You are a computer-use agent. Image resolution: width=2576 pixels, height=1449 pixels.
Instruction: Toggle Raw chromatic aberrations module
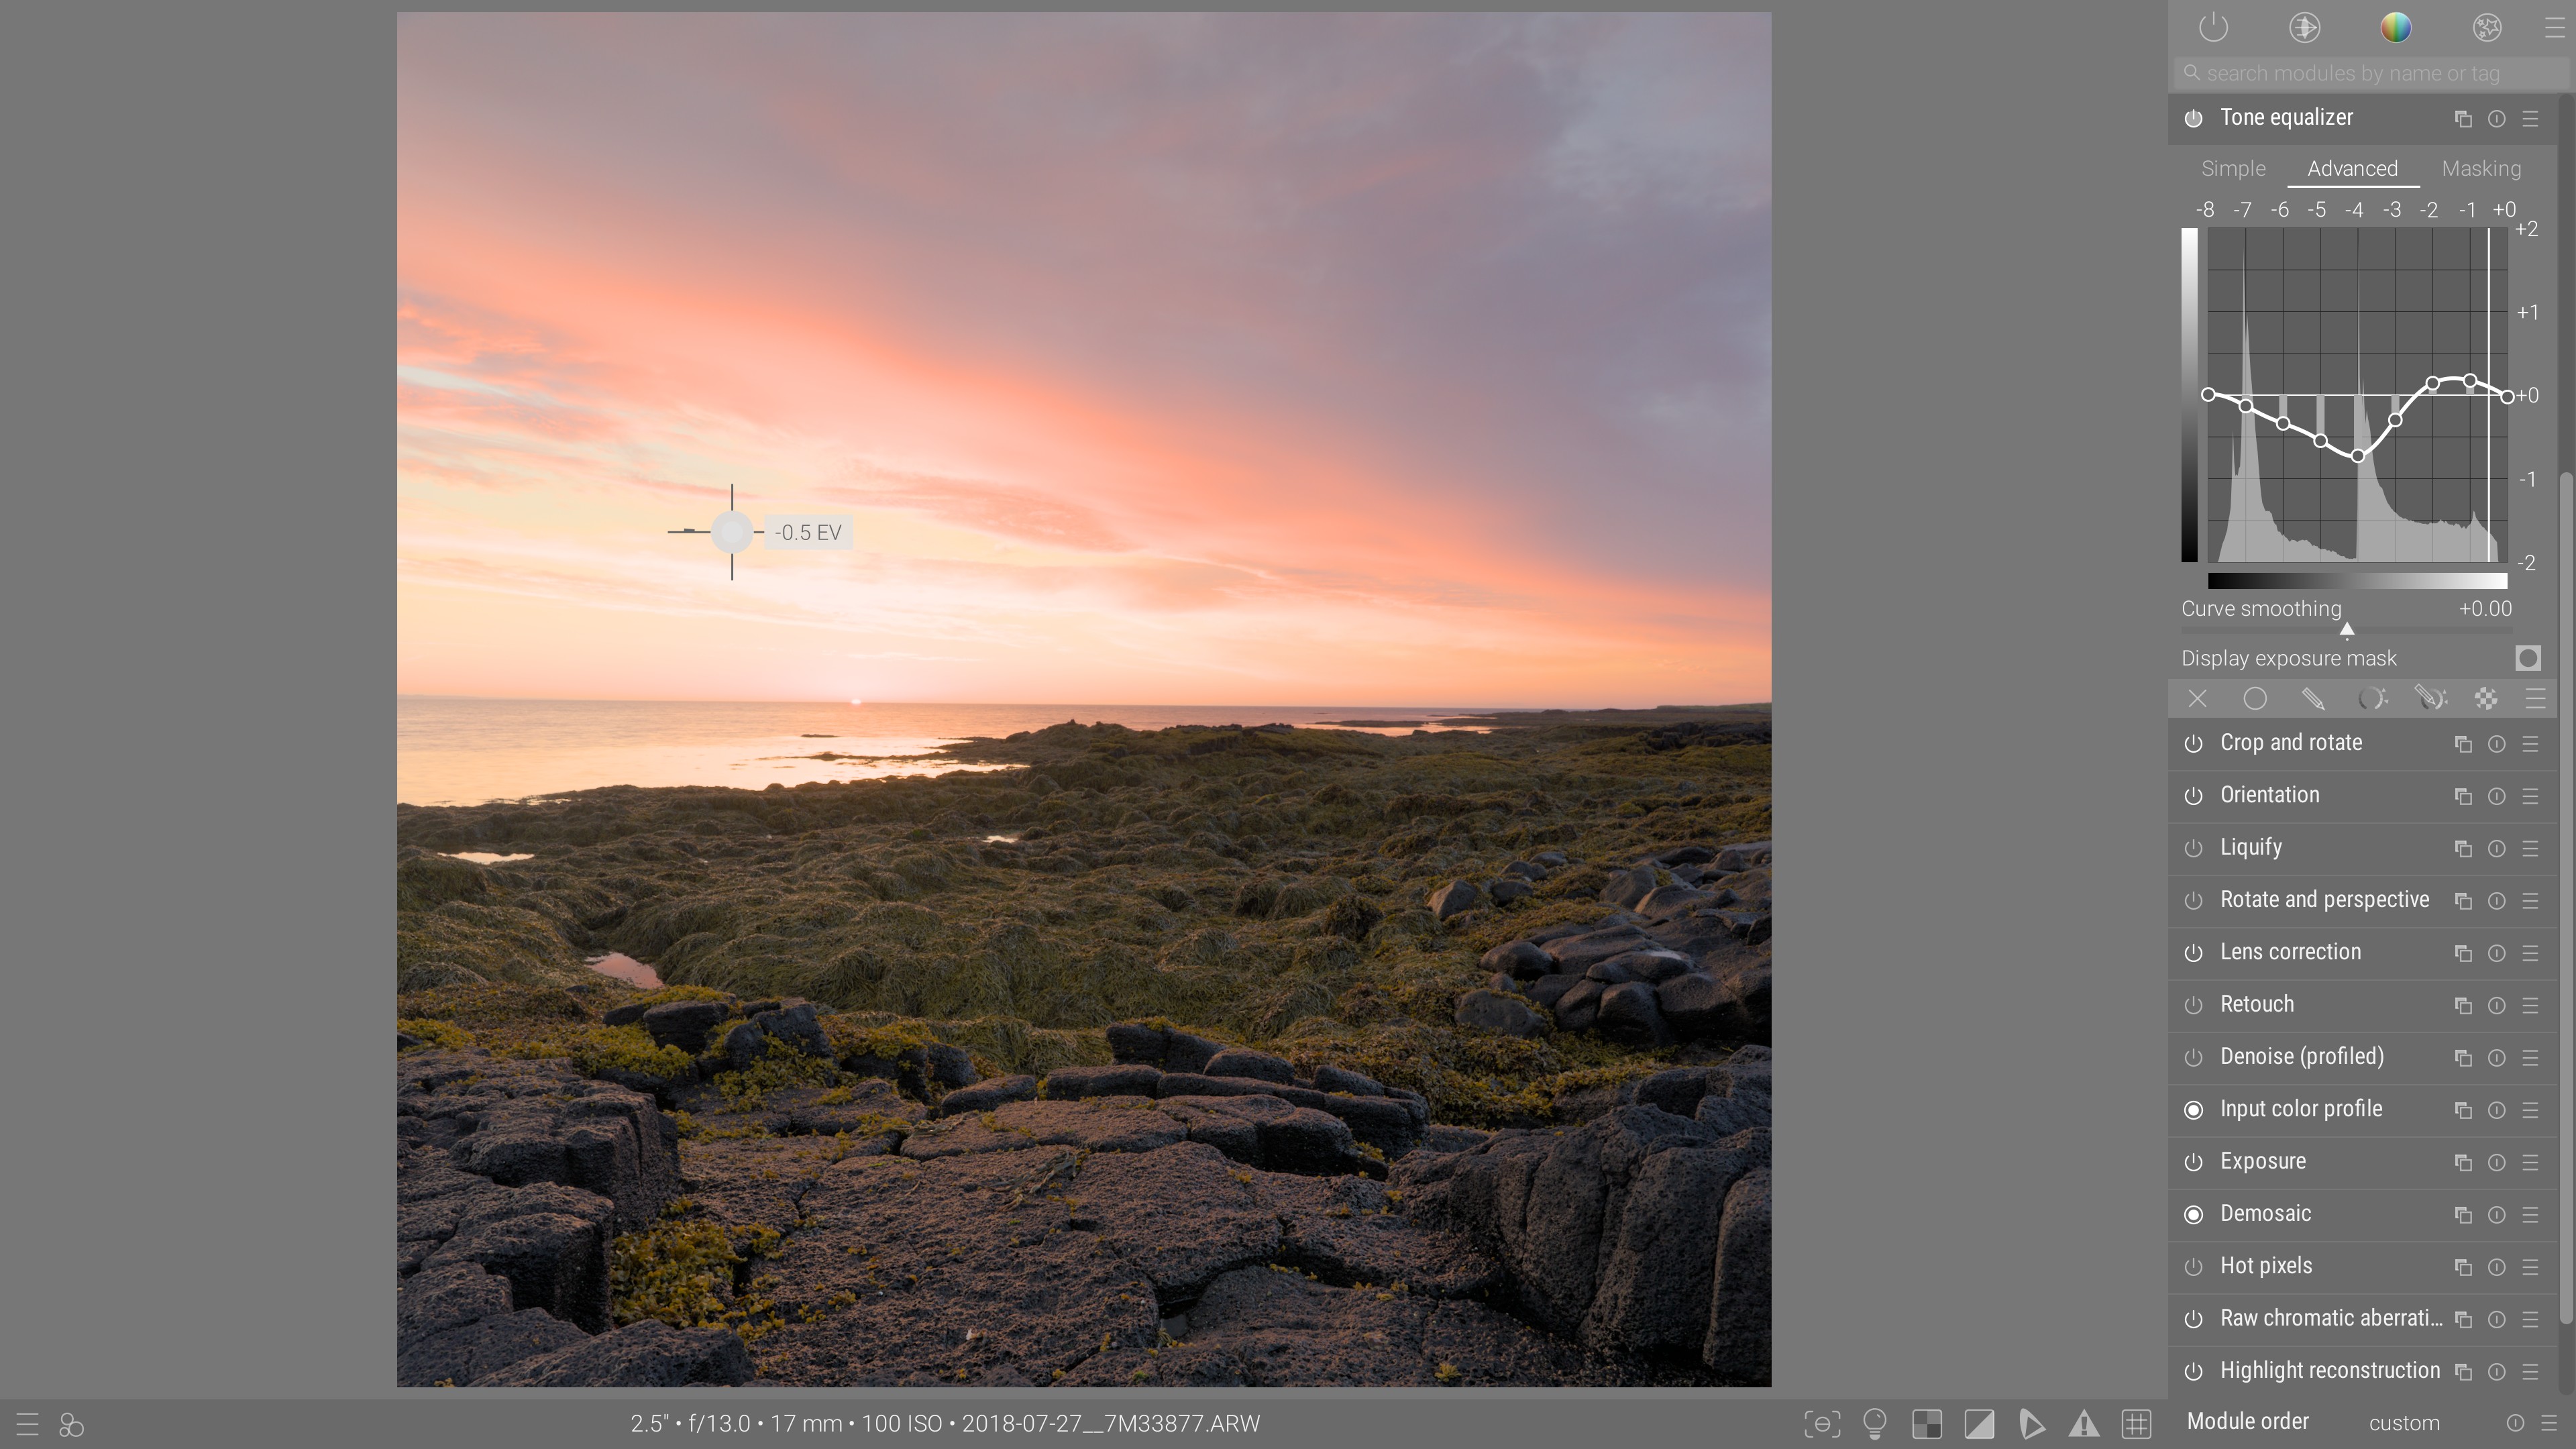pyautogui.click(x=2193, y=1319)
